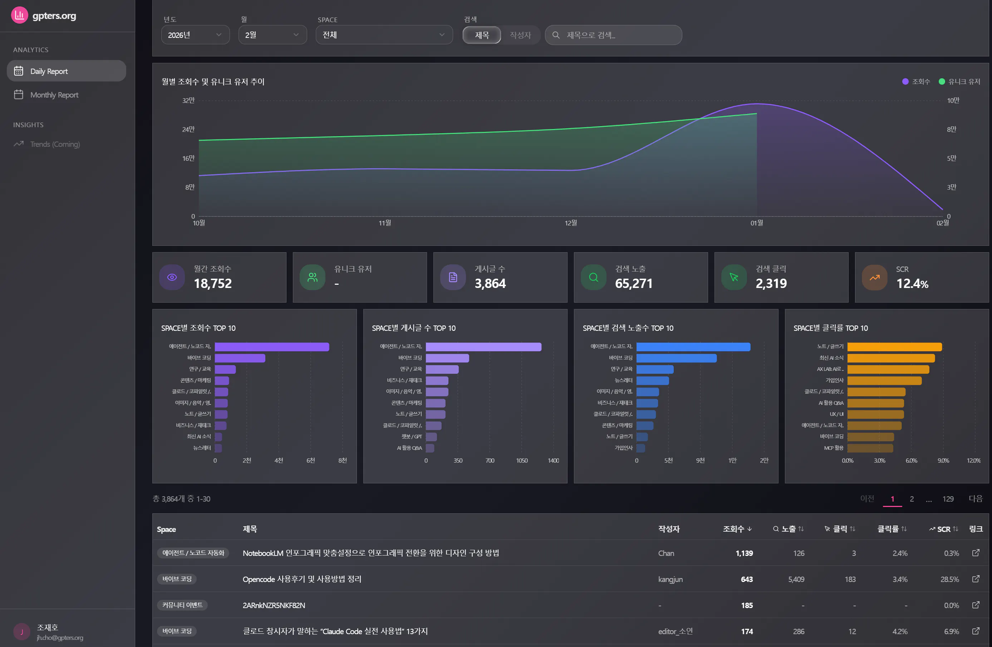992x647 pixels.
Task: Click the Monthly Report calendar icon
Action: pyautogui.click(x=19, y=95)
